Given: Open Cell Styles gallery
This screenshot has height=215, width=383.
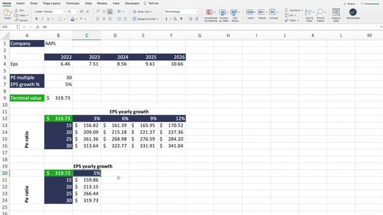Looking at the screenshot, I should click(x=235, y=16).
